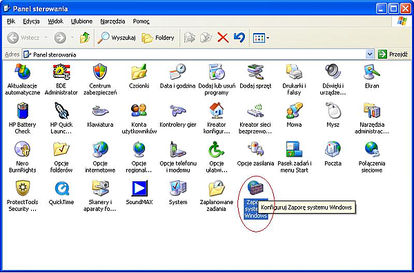Open ProtectTools Security icon

pyautogui.click(x=23, y=188)
